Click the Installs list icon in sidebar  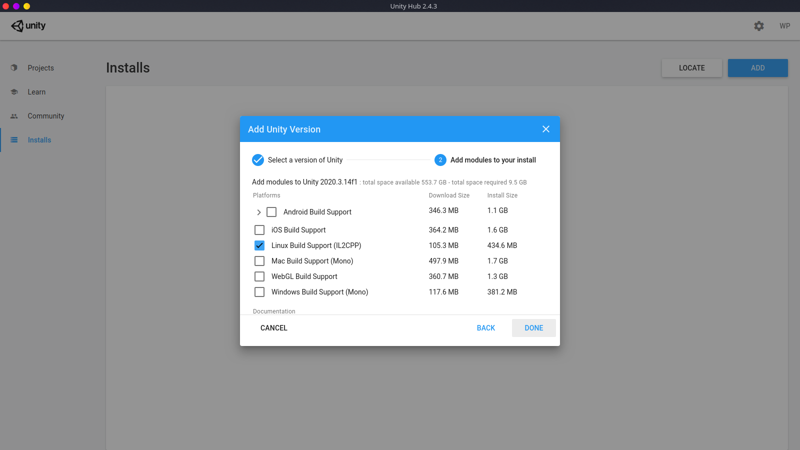pyautogui.click(x=14, y=140)
